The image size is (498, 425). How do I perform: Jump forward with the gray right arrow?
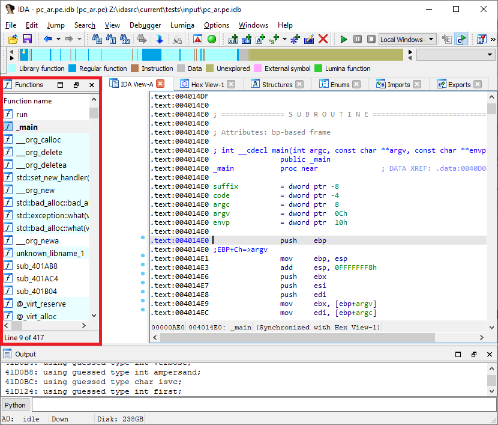(x=69, y=39)
